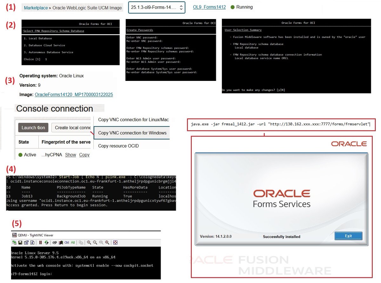Image resolution: width=381 pixels, height=283 pixels.
Task: Open the OL9_Forms1412 instance link
Action: pos(209,7)
